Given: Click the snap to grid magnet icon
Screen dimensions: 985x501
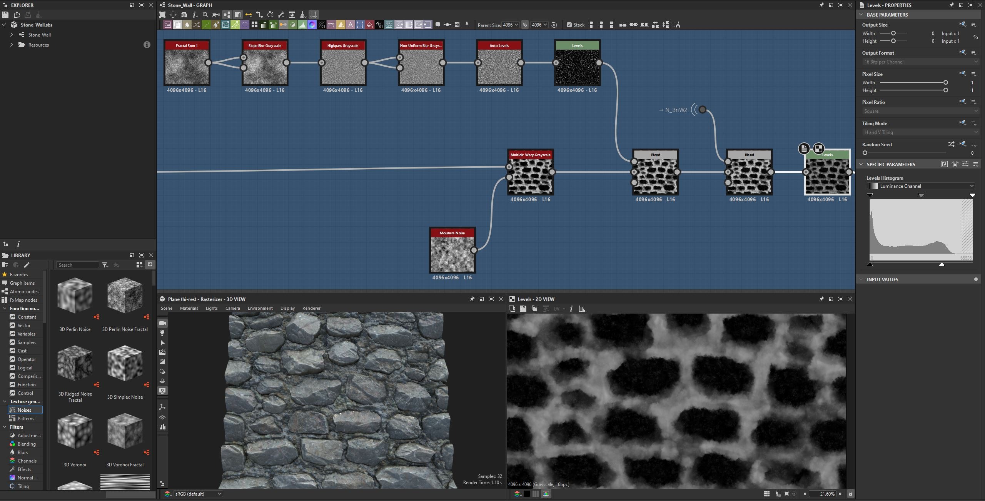Looking at the screenshot, I should [677, 25].
